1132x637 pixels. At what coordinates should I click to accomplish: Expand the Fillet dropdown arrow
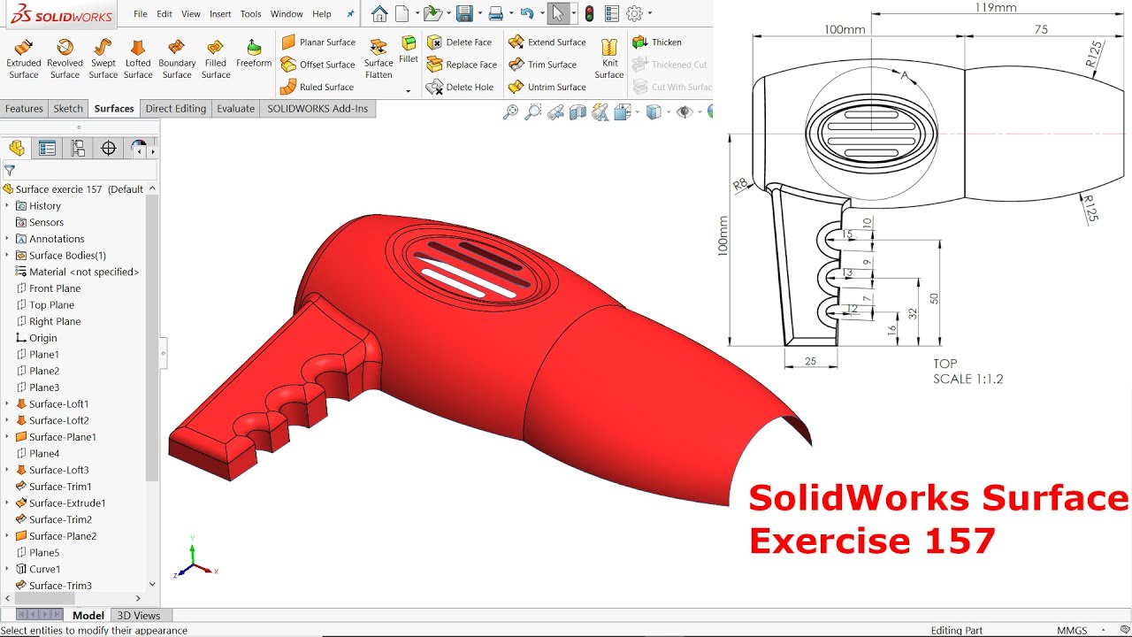tap(409, 90)
